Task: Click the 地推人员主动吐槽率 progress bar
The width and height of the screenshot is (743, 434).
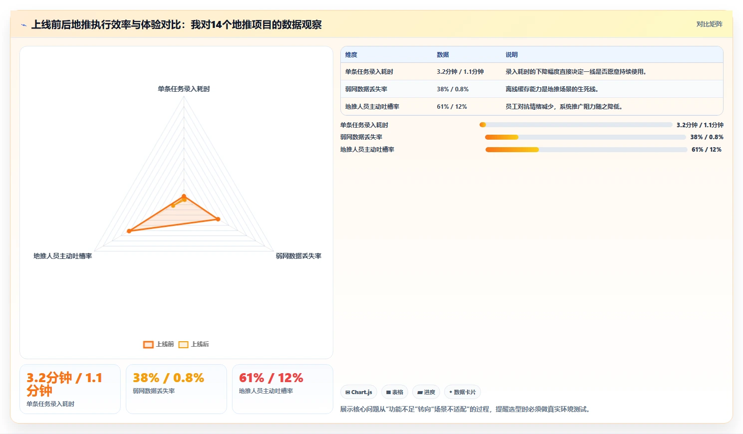Action: (586, 150)
